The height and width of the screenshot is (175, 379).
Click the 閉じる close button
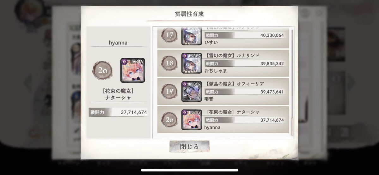[x=190, y=147]
